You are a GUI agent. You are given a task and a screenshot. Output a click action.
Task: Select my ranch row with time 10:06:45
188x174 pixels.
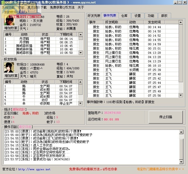point(41,46)
